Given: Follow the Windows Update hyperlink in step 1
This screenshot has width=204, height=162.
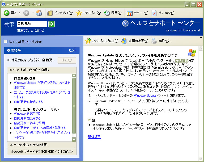Looking at the screenshot, I should (x=145, y=95).
